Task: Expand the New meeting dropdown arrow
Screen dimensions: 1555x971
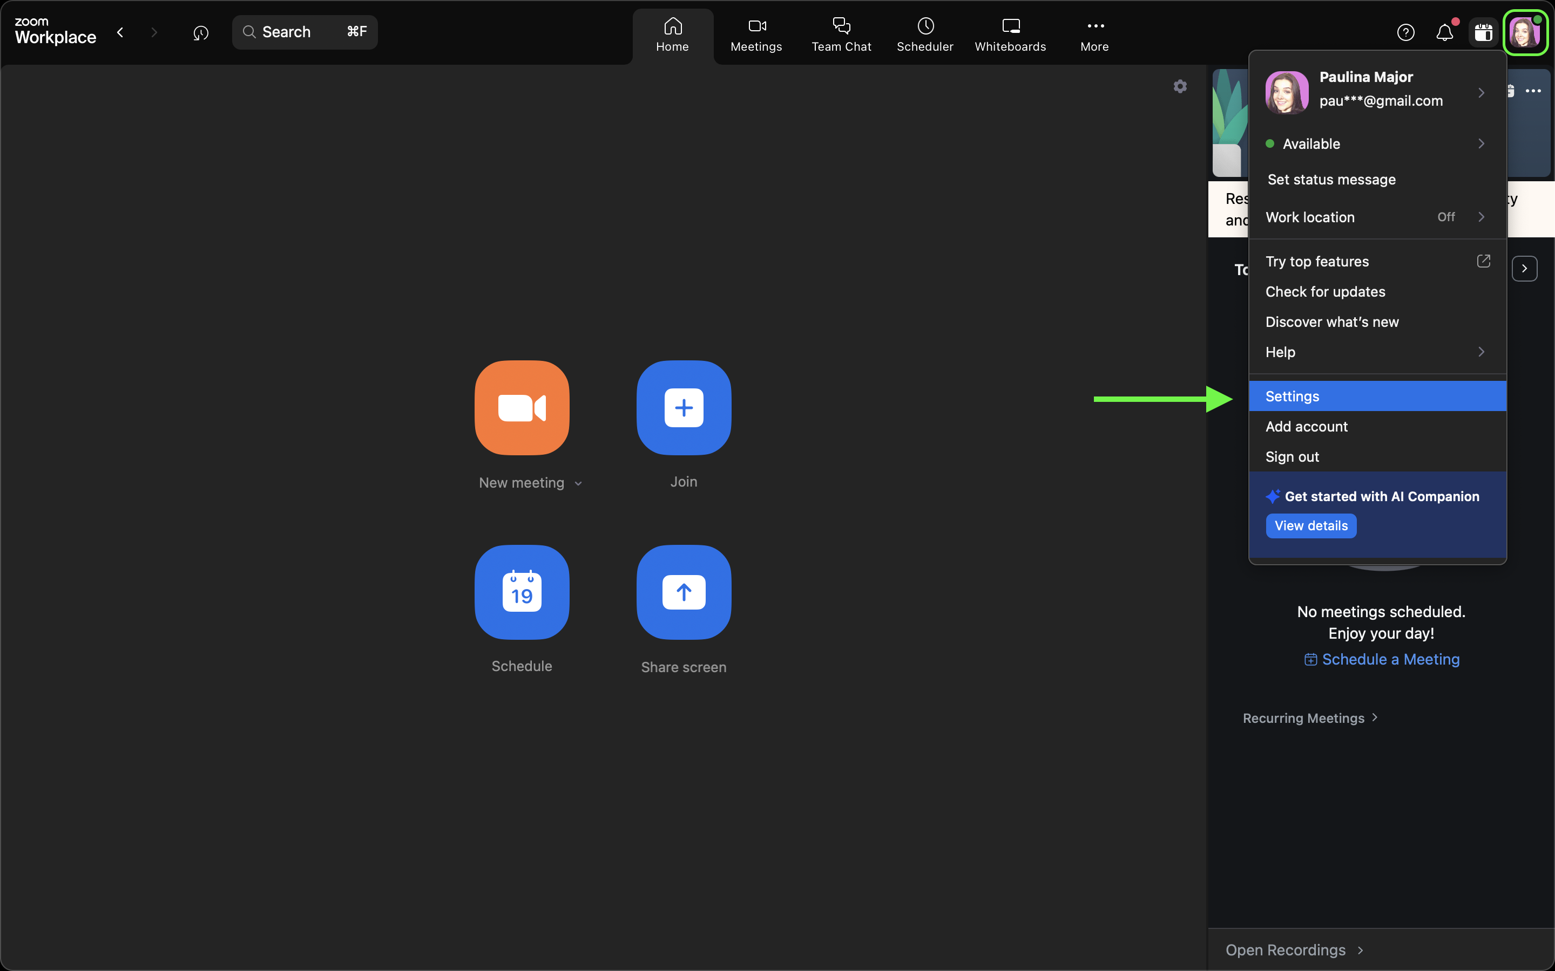Action: (x=579, y=482)
